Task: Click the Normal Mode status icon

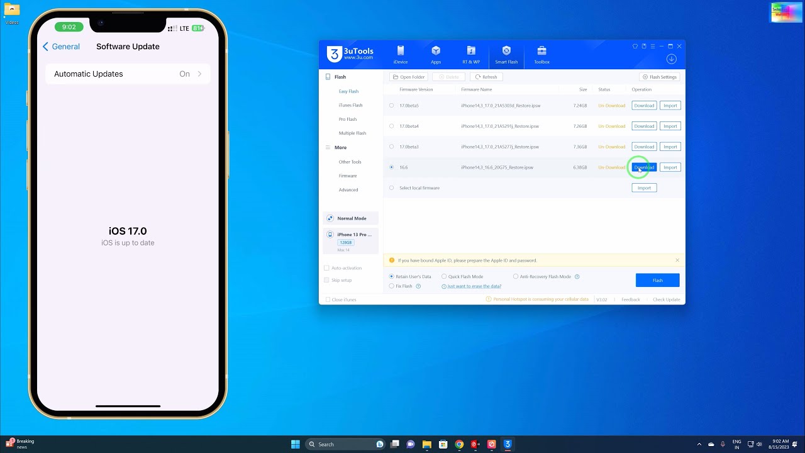Action: (330, 218)
